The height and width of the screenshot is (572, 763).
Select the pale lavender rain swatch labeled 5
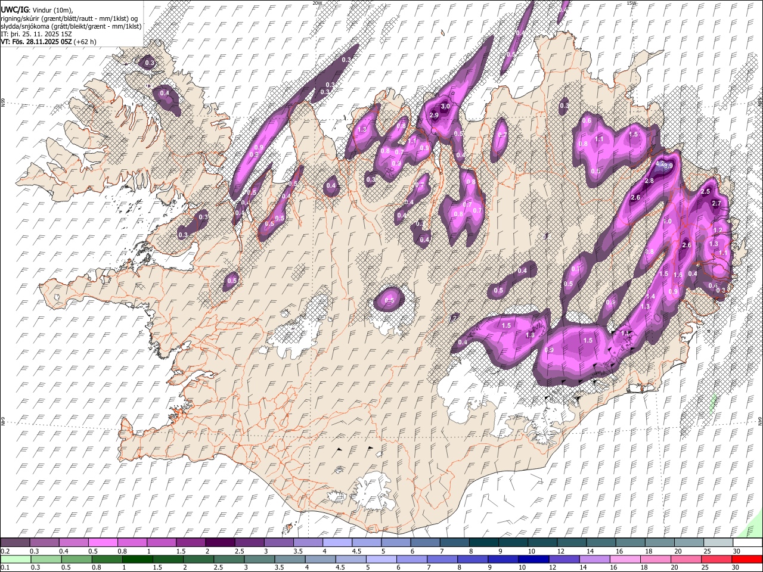click(x=381, y=559)
